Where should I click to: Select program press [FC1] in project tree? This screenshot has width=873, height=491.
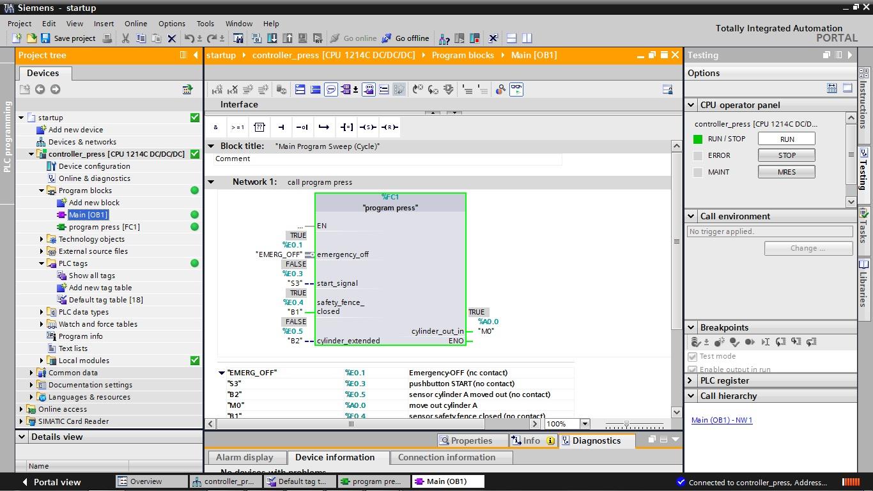click(104, 227)
